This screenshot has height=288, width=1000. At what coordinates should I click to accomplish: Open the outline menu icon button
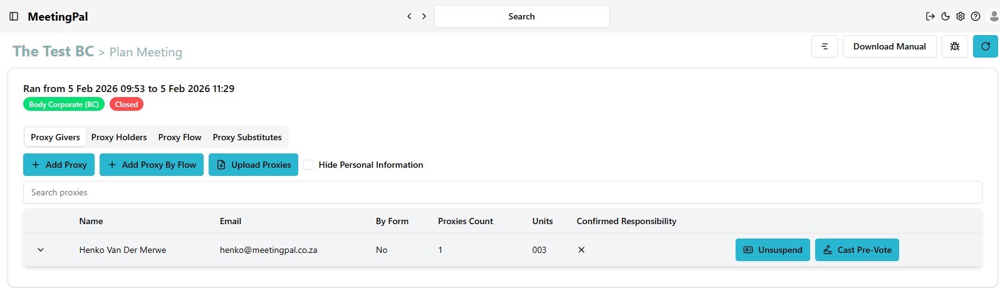(x=825, y=46)
